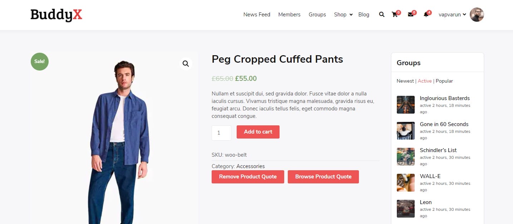Zoom product image with magnifier icon

(x=186, y=64)
